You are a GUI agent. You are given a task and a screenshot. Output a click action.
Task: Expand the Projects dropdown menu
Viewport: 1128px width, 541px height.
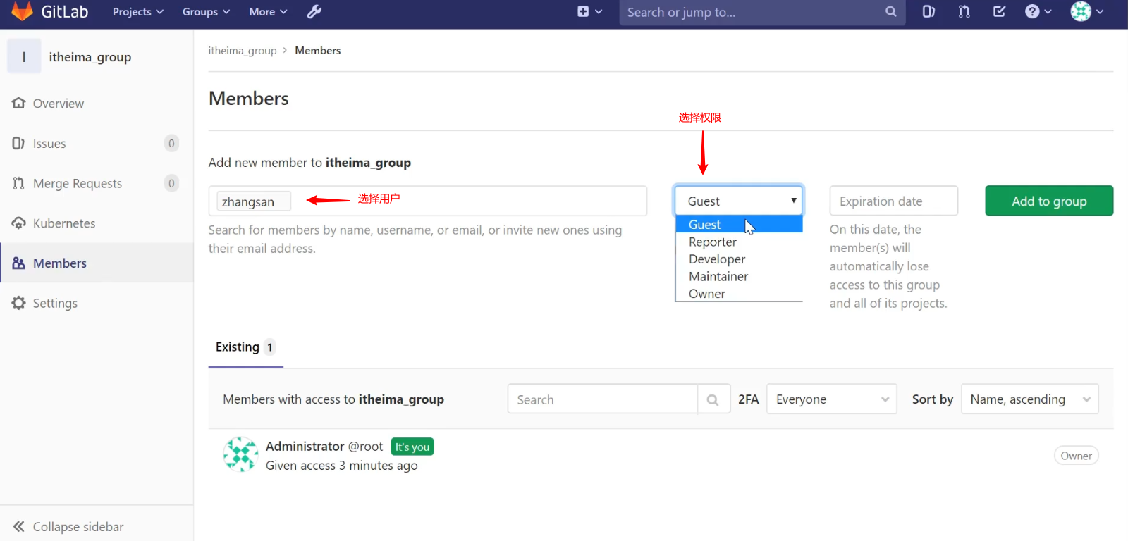click(138, 11)
